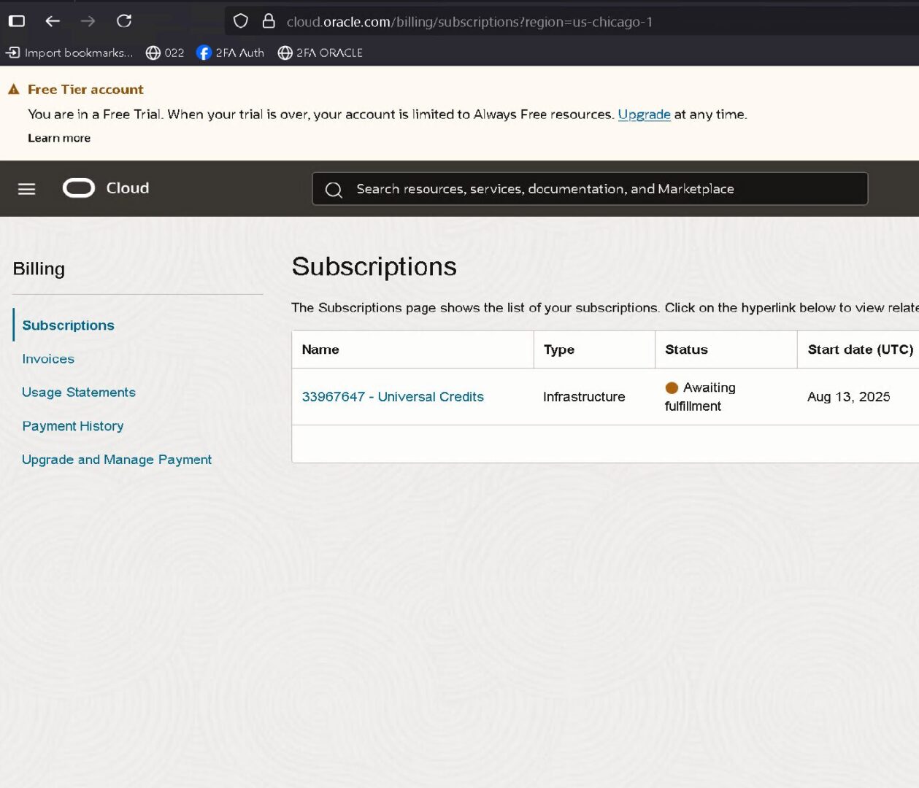Click the Billing sidebar heading
Viewport: 919px width, 788px height.
pos(39,269)
